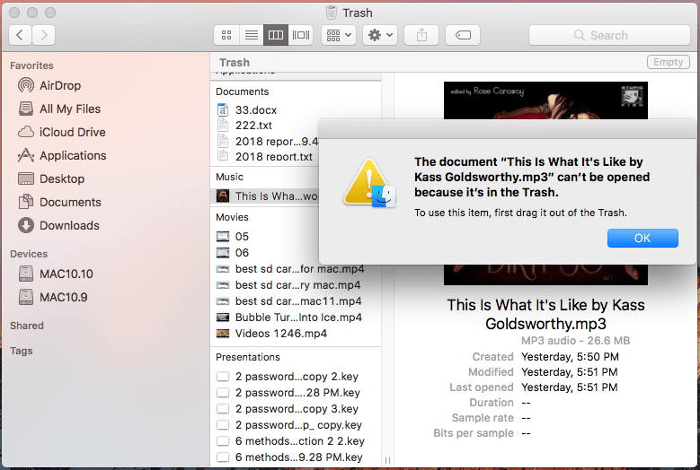Select the MAC10.10 device

tap(66, 274)
